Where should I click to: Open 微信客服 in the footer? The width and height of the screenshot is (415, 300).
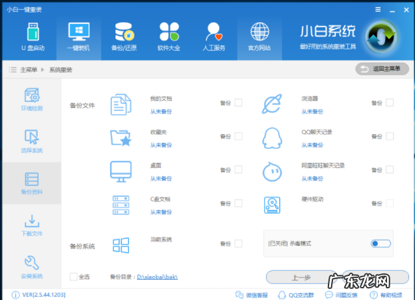coord(252,295)
